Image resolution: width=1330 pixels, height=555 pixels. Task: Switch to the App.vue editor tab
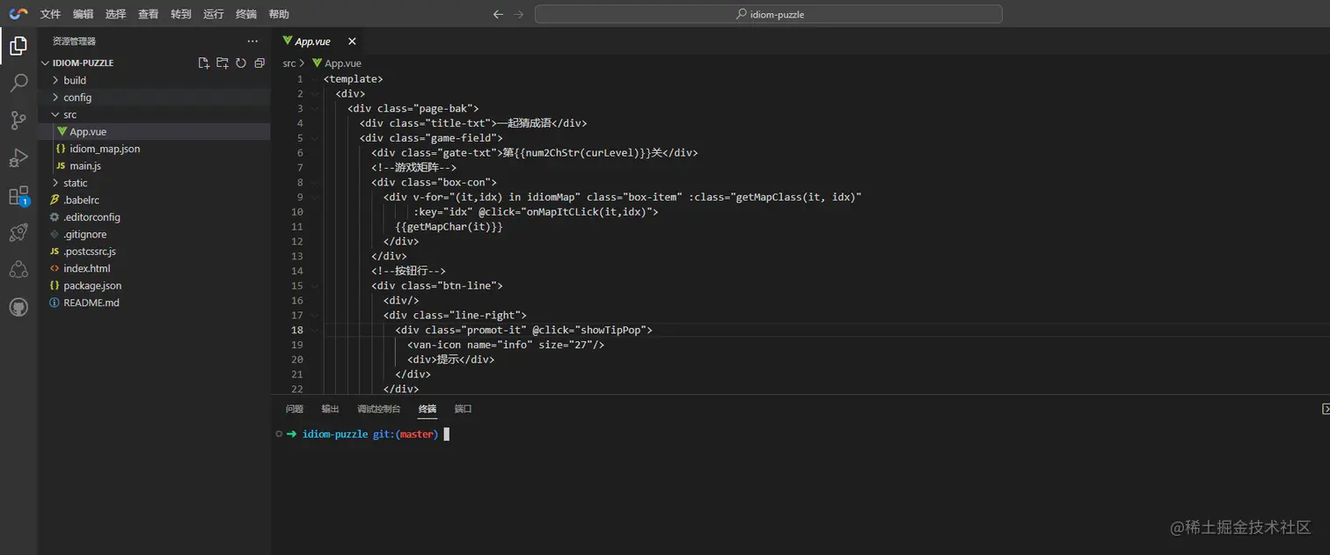[312, 41]
